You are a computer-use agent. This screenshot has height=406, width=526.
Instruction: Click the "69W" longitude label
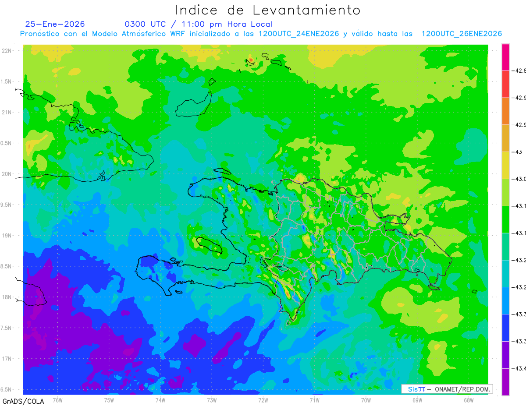417,400
